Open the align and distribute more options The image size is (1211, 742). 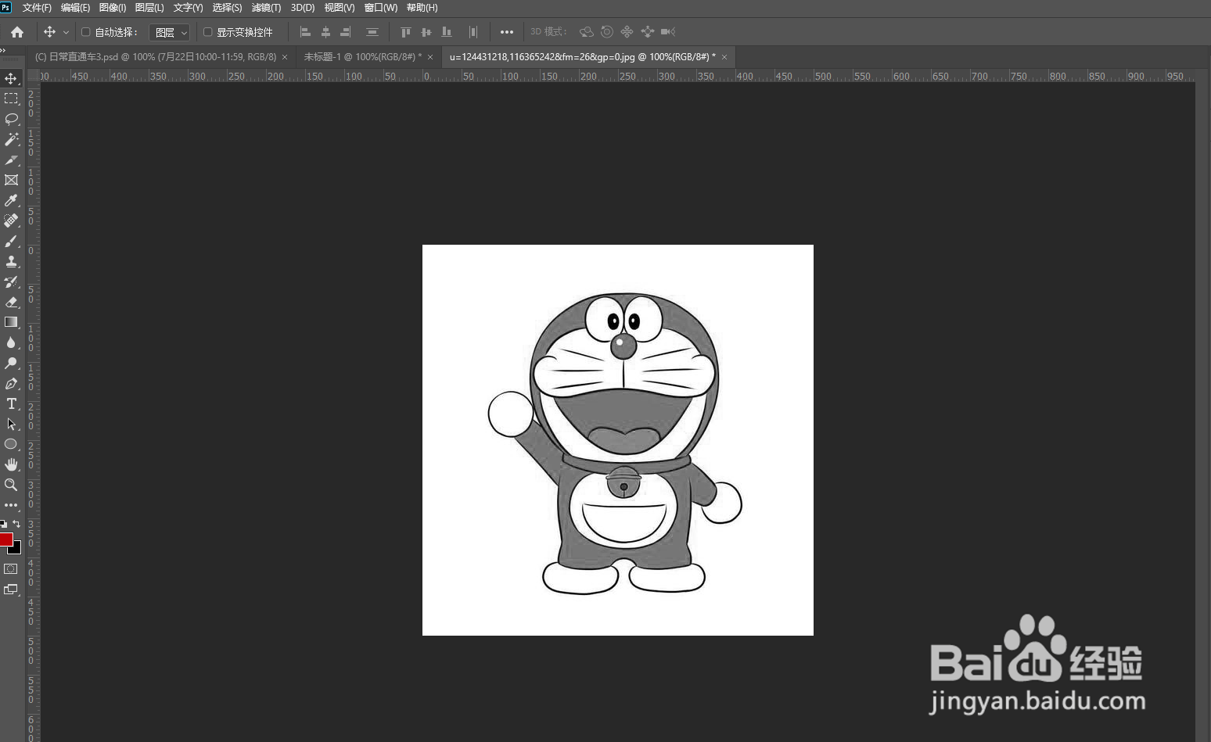[507, 32]
